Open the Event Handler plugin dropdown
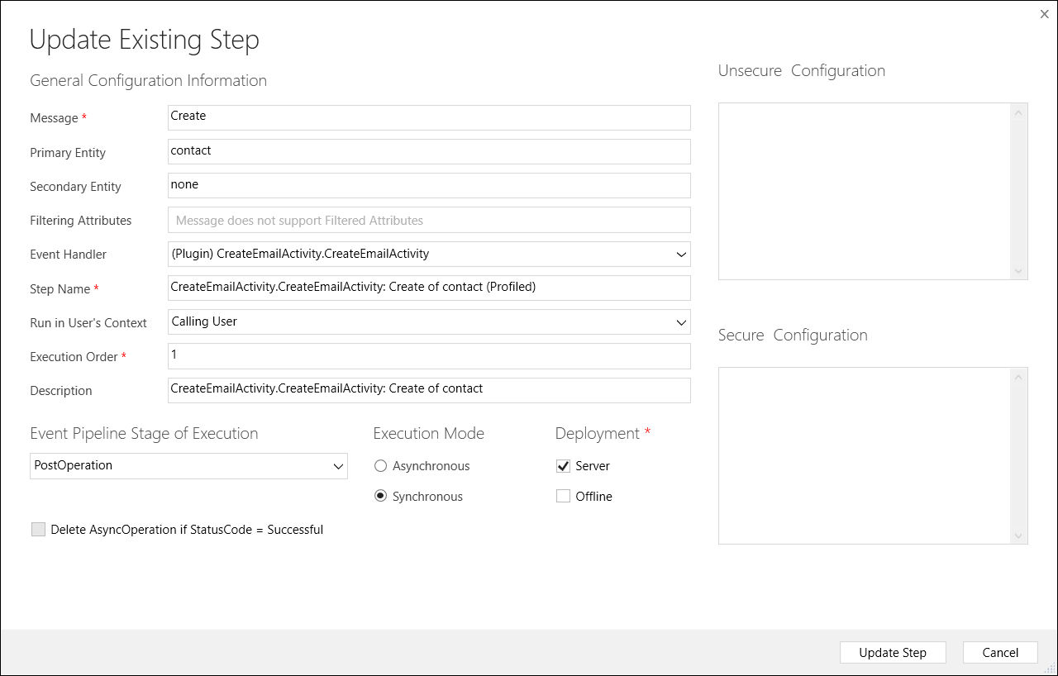Viewport: 1058px width, 676px height. point(429,255)
